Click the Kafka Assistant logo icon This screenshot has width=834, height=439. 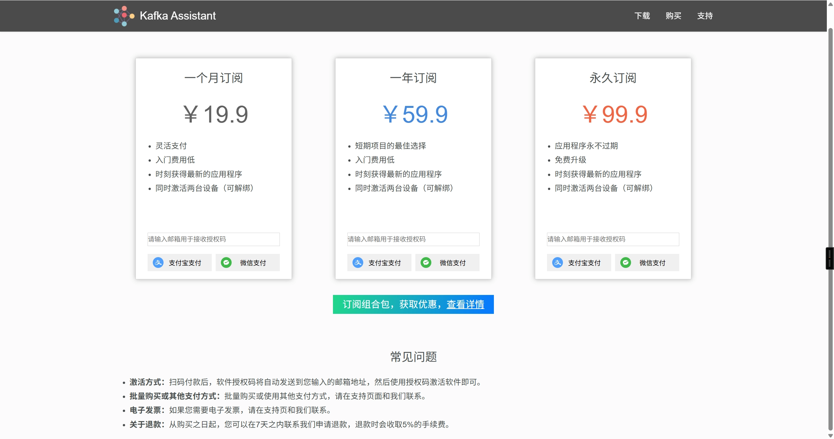[124, 16]
